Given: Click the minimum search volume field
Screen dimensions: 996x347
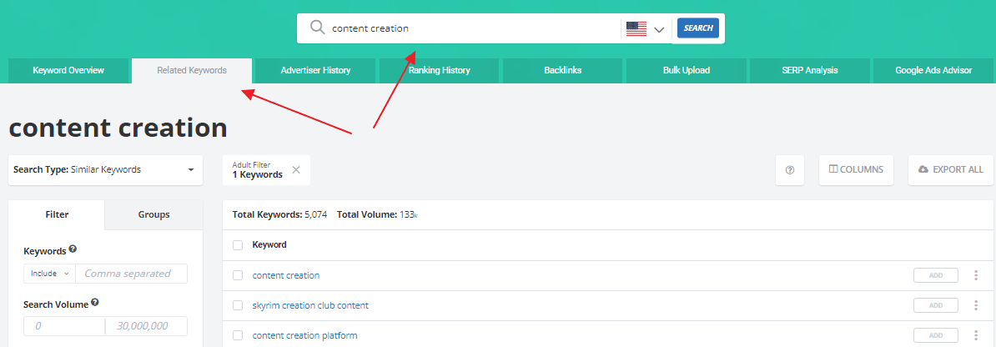Looking at the screenshot, I should pyautogui.click(x=64, y=326).
